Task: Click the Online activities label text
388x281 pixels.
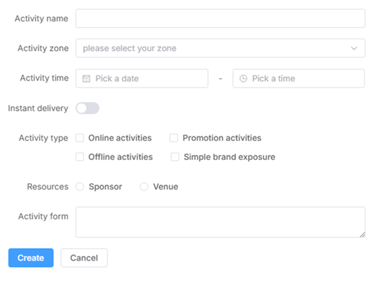Action: point(120,138)
